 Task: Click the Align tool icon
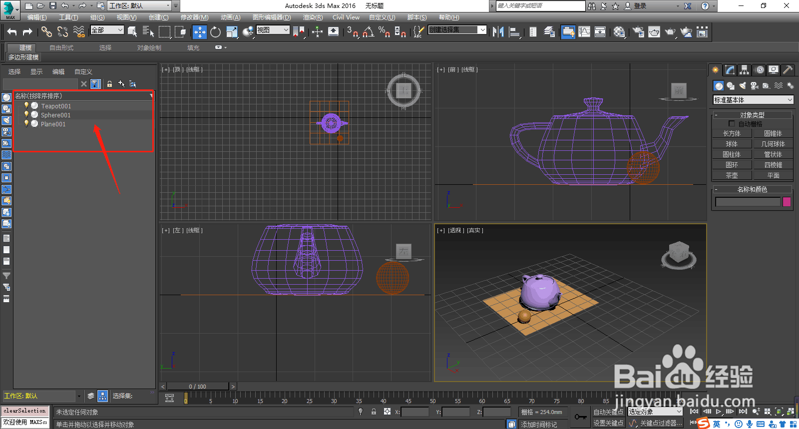[514, 32]
